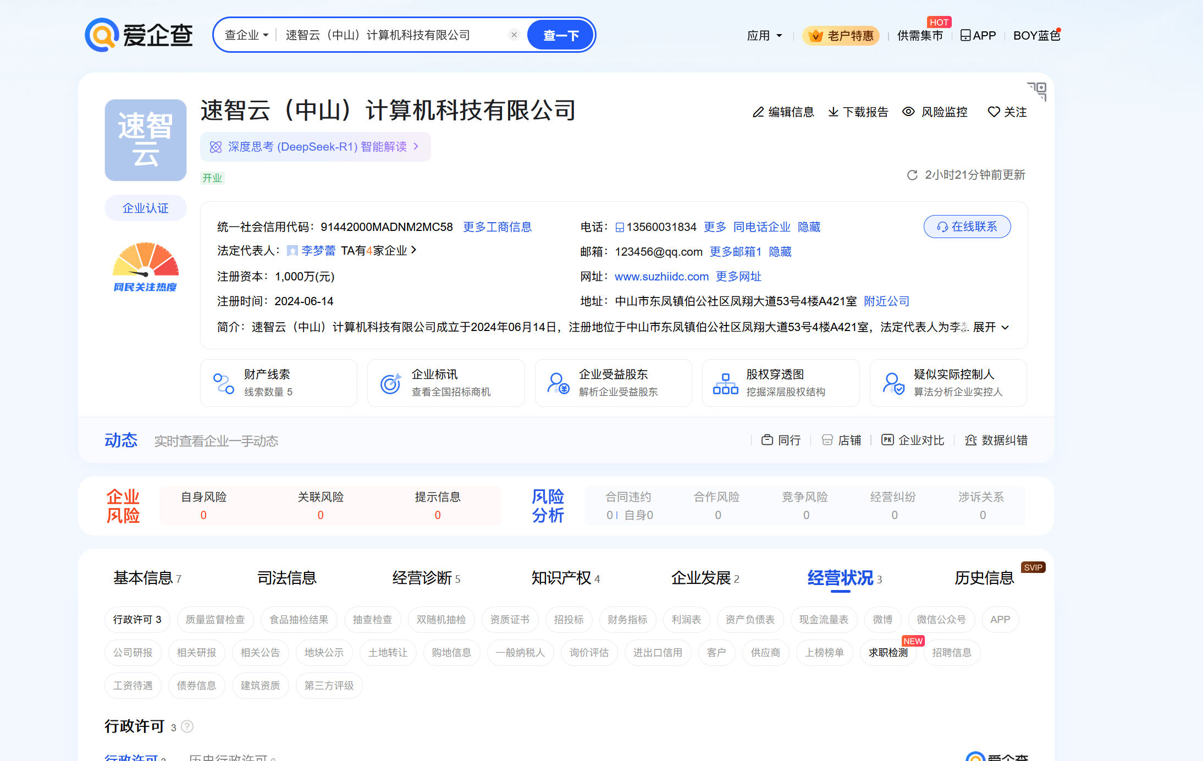The image size is (1203, 761).
Task: Open equity penetration chart icon
Action: [x=725, y=383]
